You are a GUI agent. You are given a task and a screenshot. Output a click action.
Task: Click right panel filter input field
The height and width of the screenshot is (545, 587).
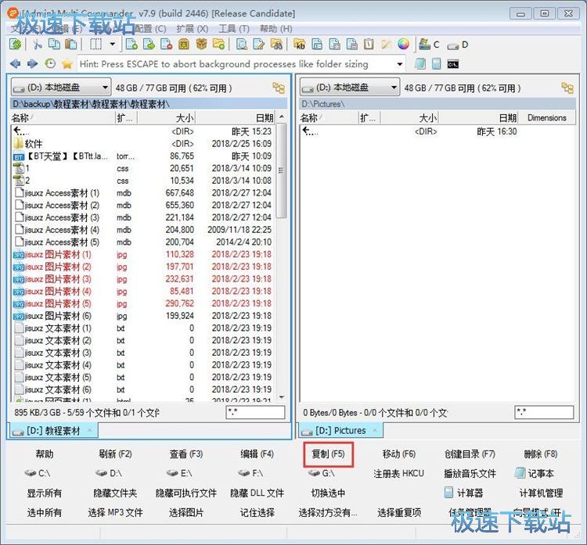pyautogui.click(x=544, y=413)
